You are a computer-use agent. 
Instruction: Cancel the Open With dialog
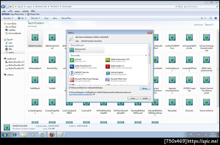145,98
